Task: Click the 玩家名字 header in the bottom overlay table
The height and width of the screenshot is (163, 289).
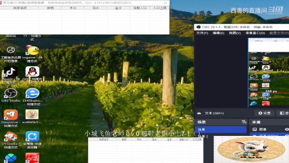Action: pyautogui.click(x=104, y=139)
